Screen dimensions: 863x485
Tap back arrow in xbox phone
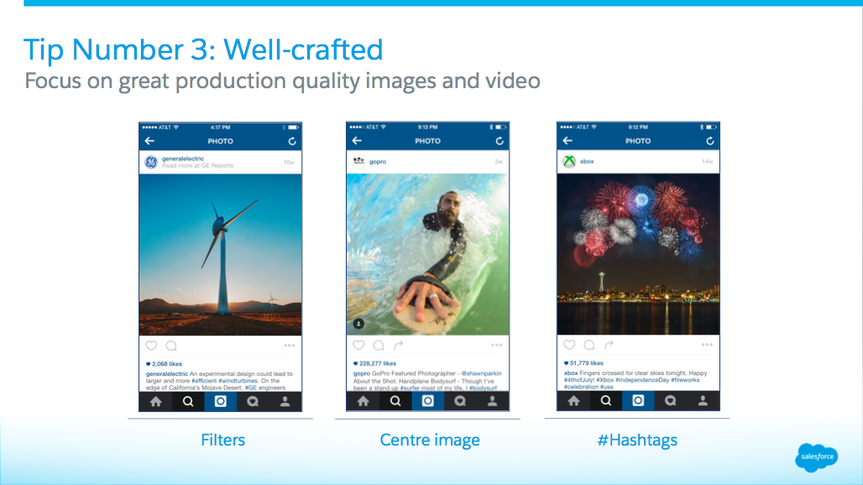tap(568, 141)
